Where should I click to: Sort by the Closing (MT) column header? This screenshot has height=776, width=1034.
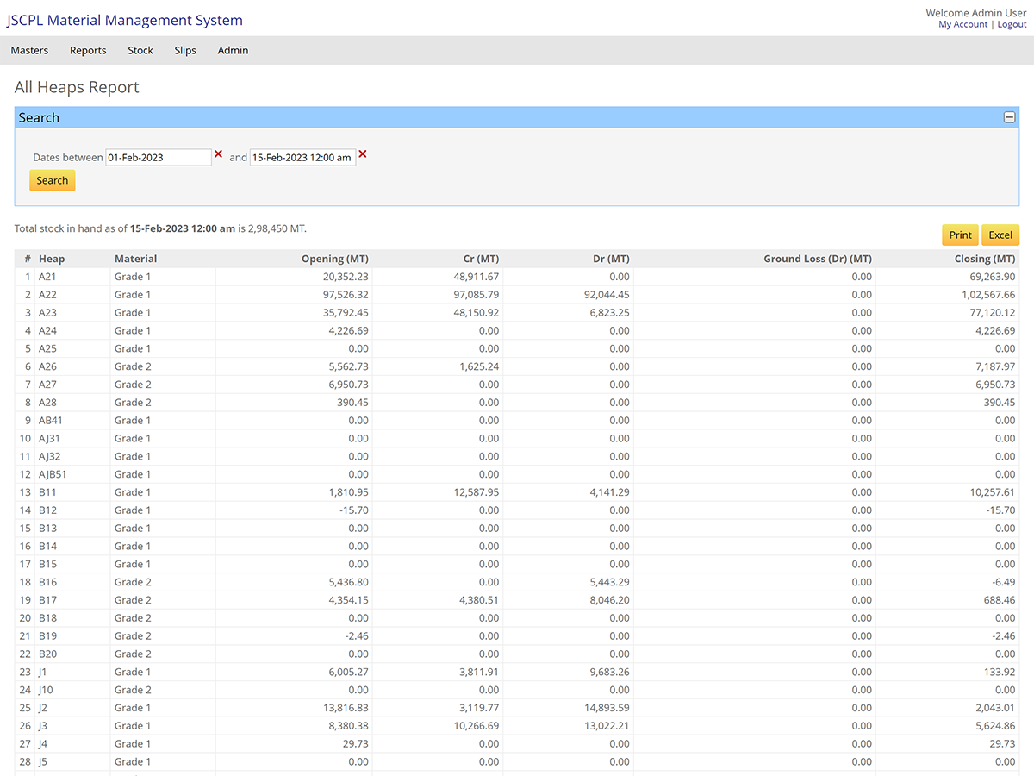[x=984, y=258]
